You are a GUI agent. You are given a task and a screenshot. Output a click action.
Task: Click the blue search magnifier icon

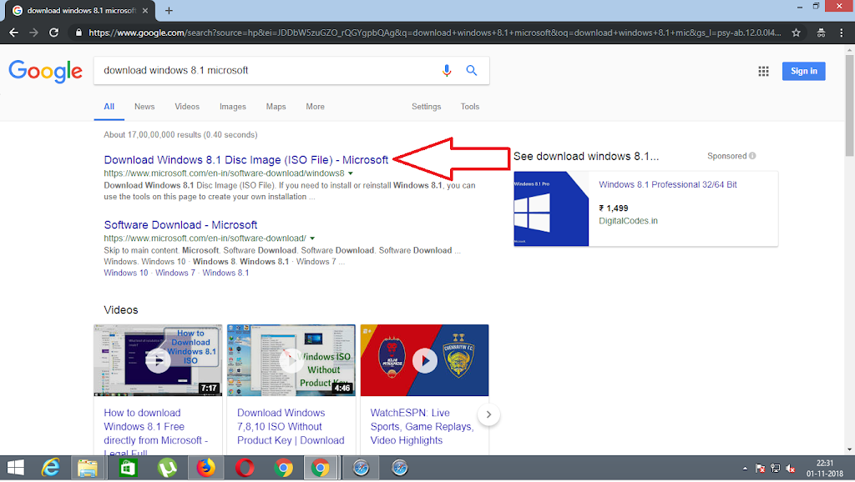click(472, 71)
